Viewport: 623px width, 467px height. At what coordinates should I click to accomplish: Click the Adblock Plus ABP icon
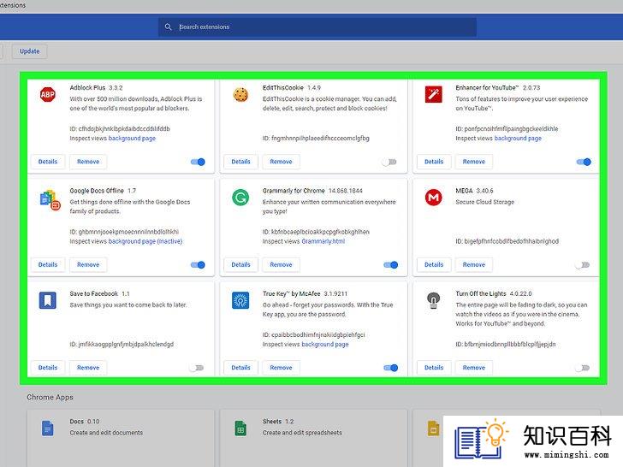point(48,94)
